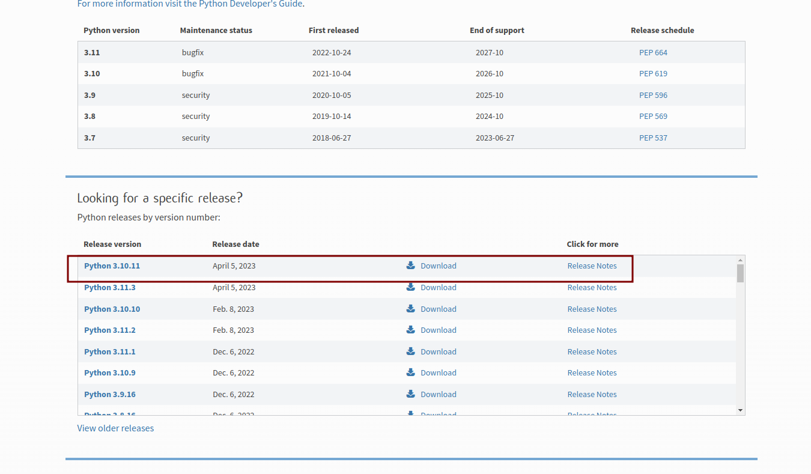Open PEP 664 release schedule
The height and width of the screenshot is (474, 811).
click(653, 52)
